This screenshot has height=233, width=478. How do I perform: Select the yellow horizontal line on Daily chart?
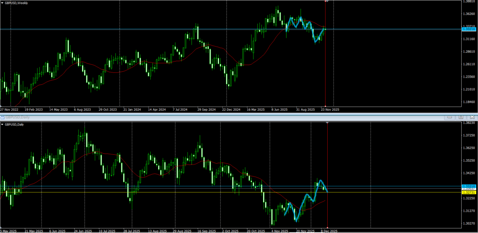140,192
